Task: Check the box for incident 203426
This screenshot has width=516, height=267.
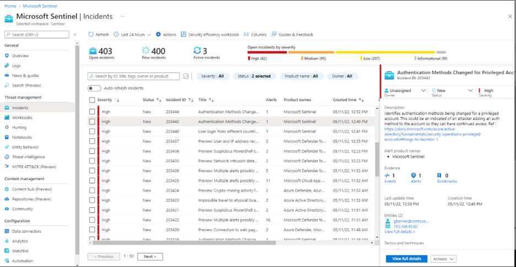Action: point(92,171)
